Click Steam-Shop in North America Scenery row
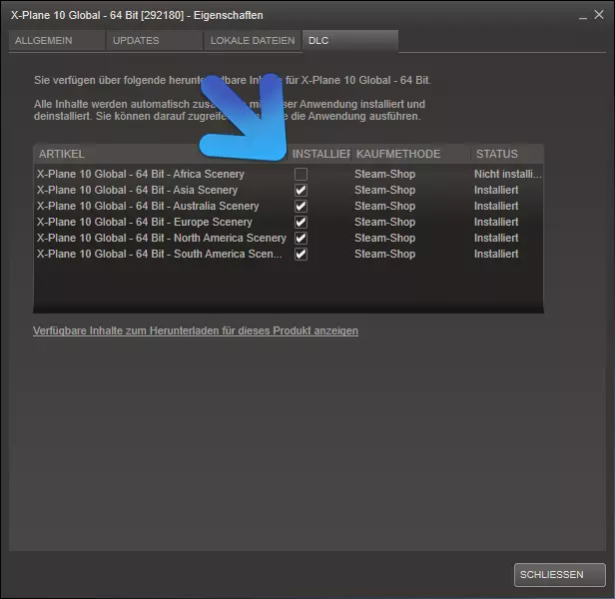Image resolution: width=615 pixels, height=599 pixels. [x=384, y=239]
